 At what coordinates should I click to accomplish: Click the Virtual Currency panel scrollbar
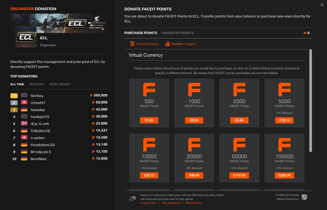pyautogui.click(x=311, y=101)
